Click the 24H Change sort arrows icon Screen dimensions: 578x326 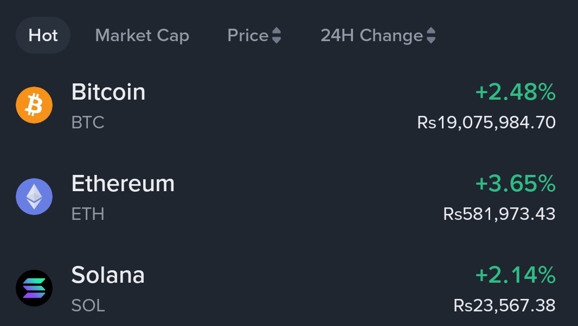click(431, 36)
